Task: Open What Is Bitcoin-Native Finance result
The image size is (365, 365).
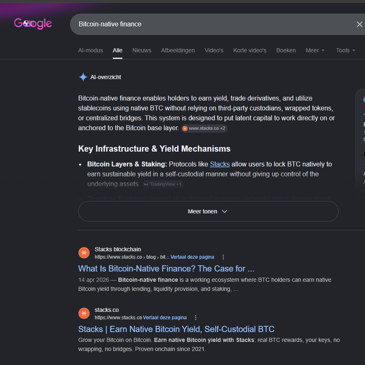Action: tap(166, 269)
